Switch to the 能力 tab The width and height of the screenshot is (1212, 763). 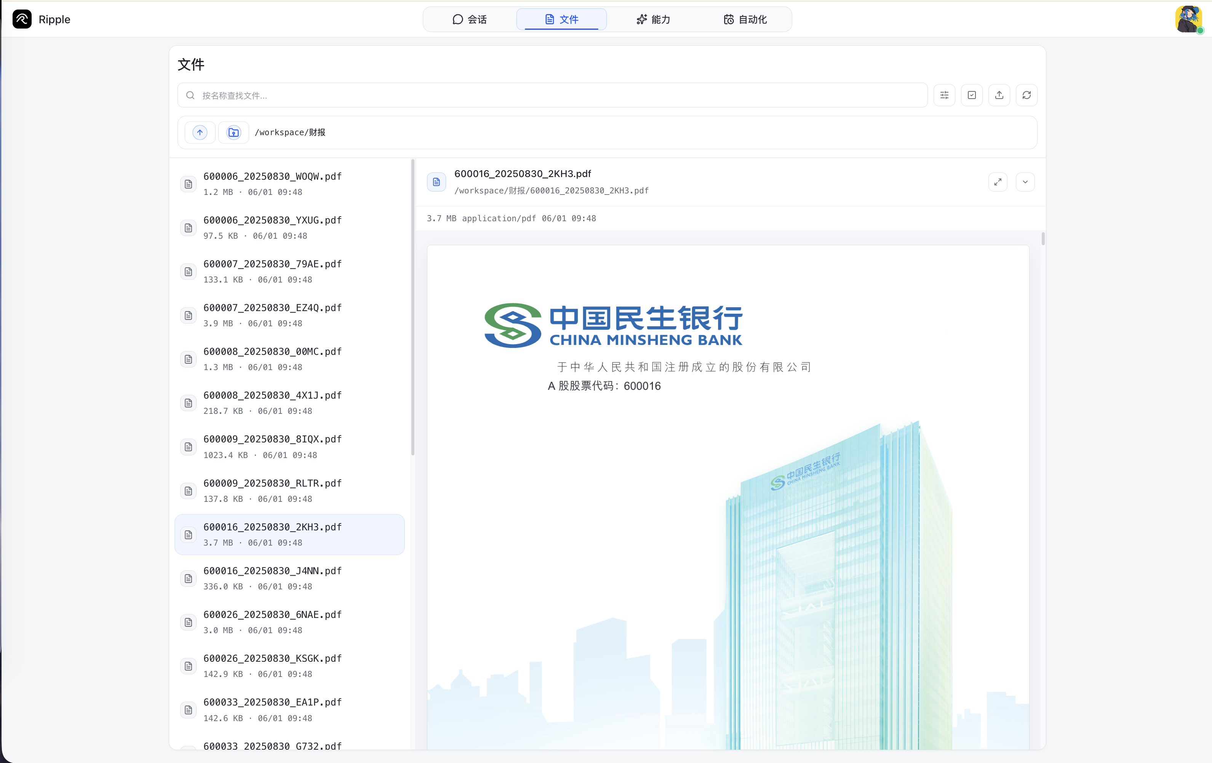[653, 19]
